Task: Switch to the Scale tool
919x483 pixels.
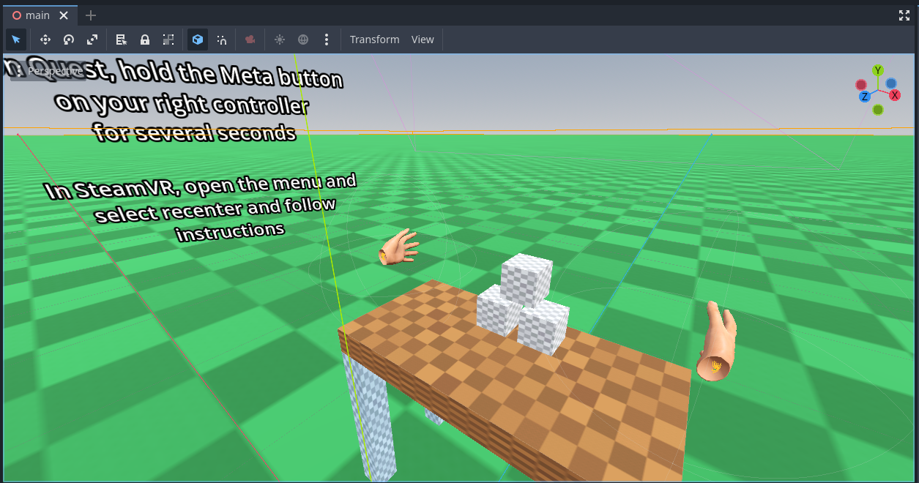Action: coord(92,40)
